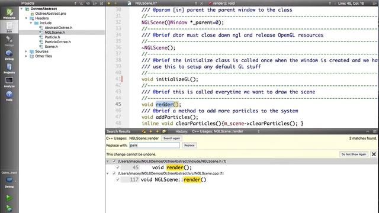Click the split sidebar icon

point(95,3)
